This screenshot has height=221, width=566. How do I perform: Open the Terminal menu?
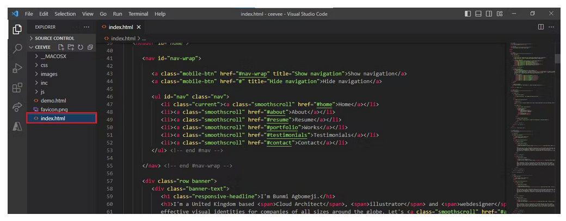[138, 14]
